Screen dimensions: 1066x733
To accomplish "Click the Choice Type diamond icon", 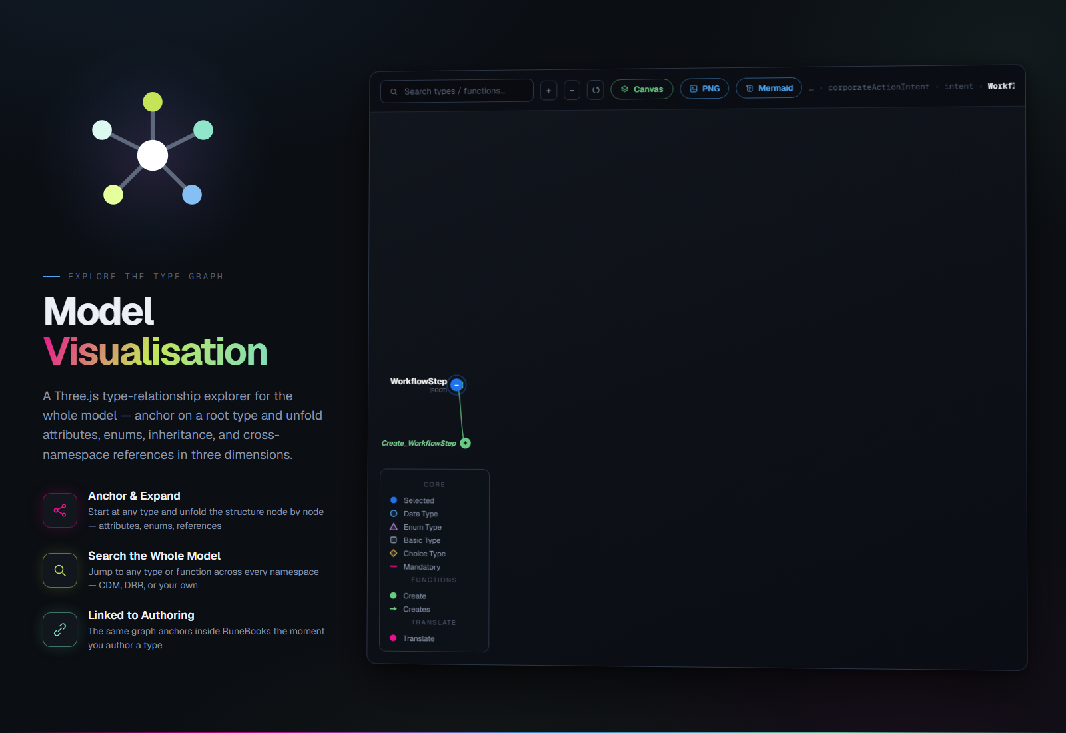I will point(394,553).
